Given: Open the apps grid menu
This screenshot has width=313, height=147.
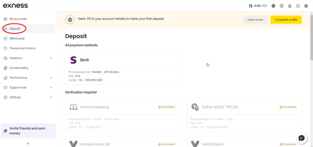Looking at the screenshot, I should (298, 6).
